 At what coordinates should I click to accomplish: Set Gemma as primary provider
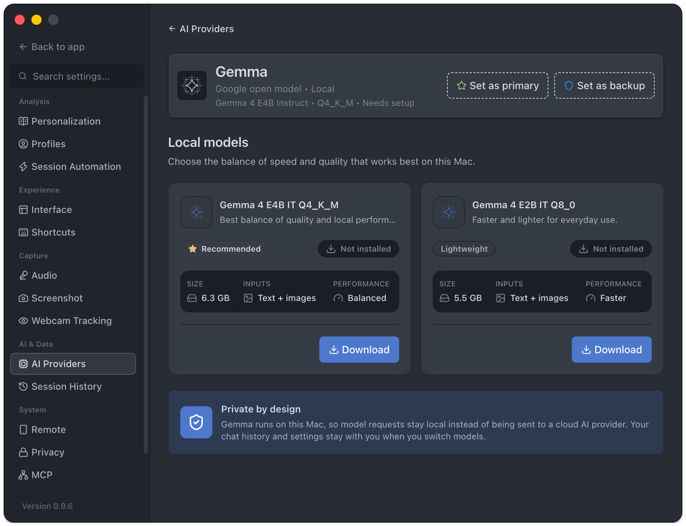click(x=498, y=85)
